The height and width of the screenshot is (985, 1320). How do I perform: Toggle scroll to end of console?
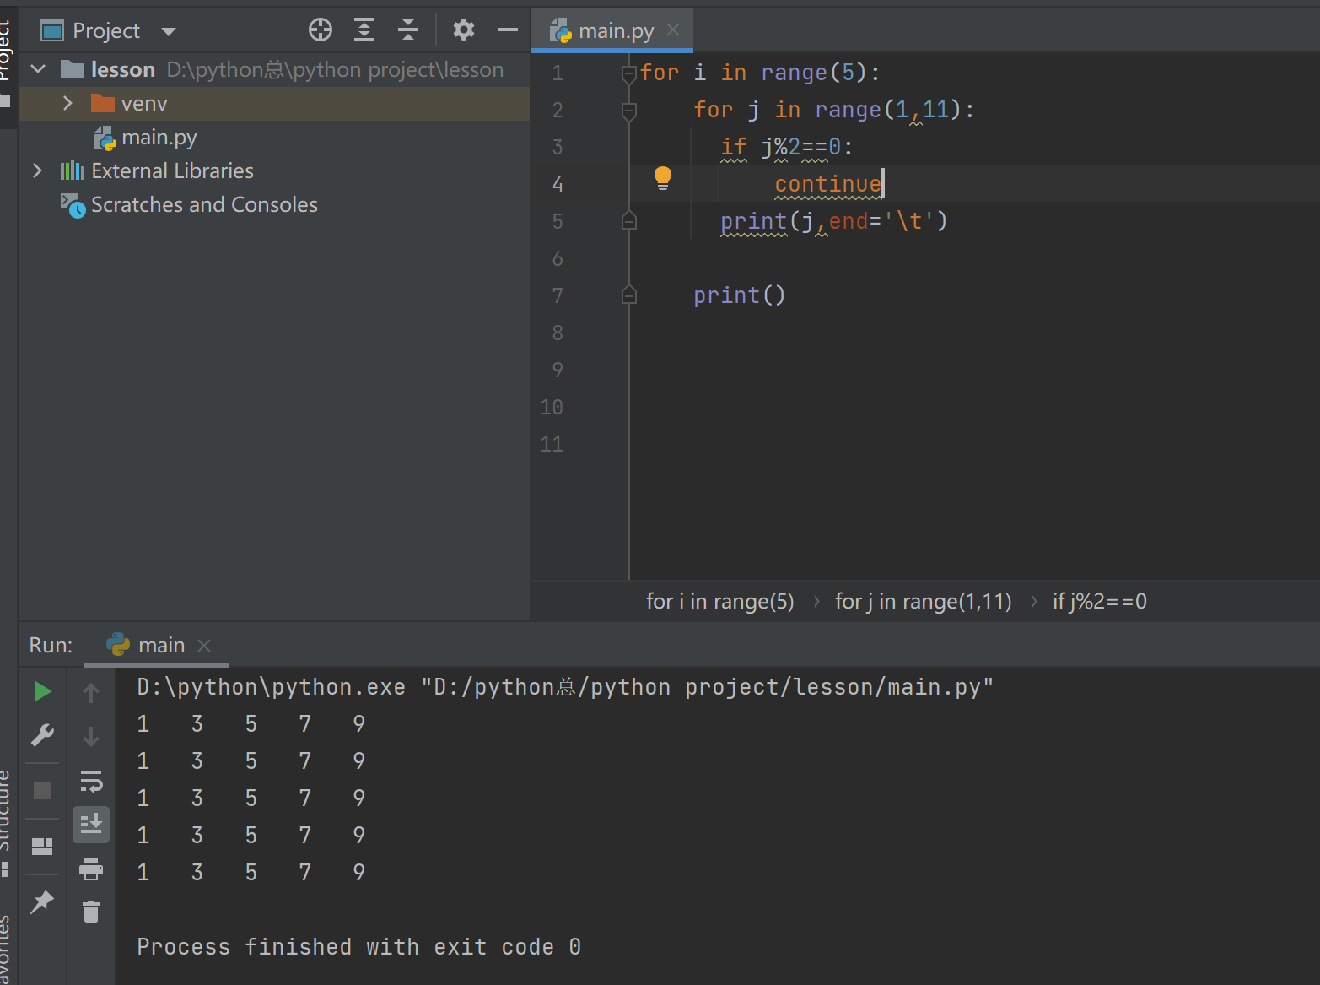point(91,824)
